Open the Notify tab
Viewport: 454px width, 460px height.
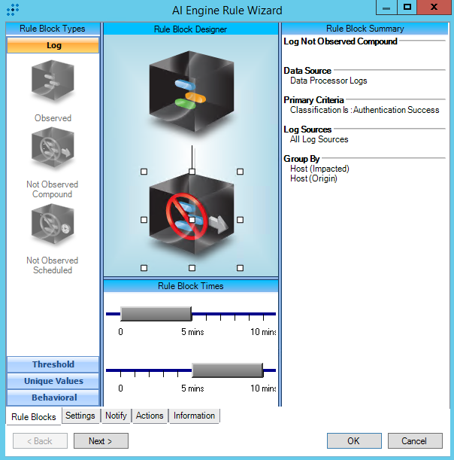click(x=116, y=416)
